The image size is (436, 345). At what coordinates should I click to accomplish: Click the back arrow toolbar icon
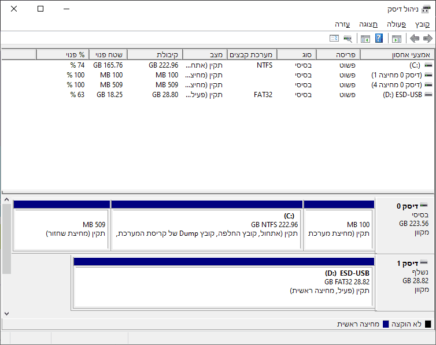[x=415, y=38]
